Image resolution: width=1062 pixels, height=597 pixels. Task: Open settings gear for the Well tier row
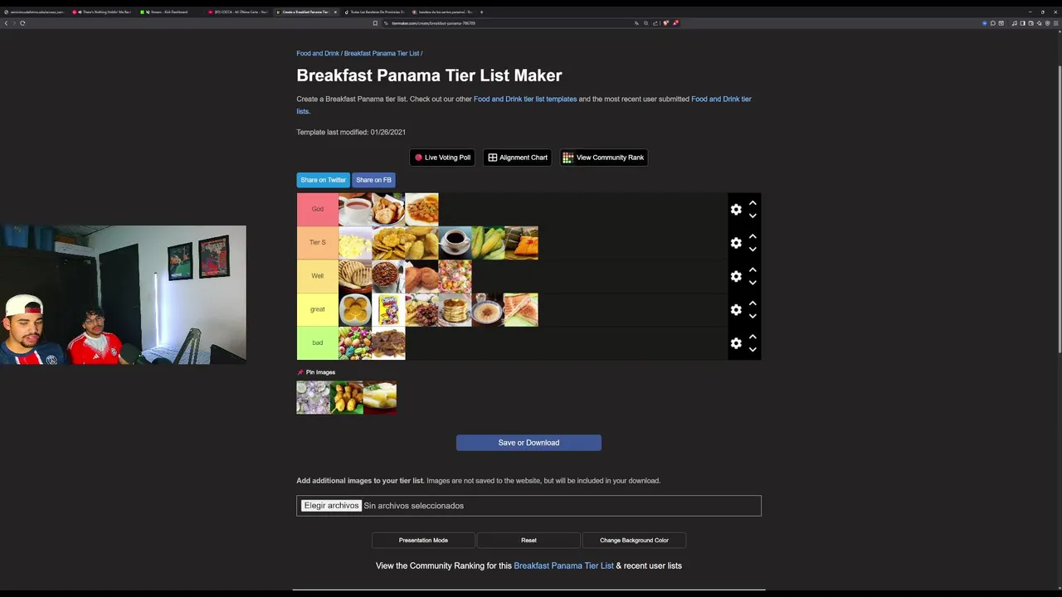736,276
